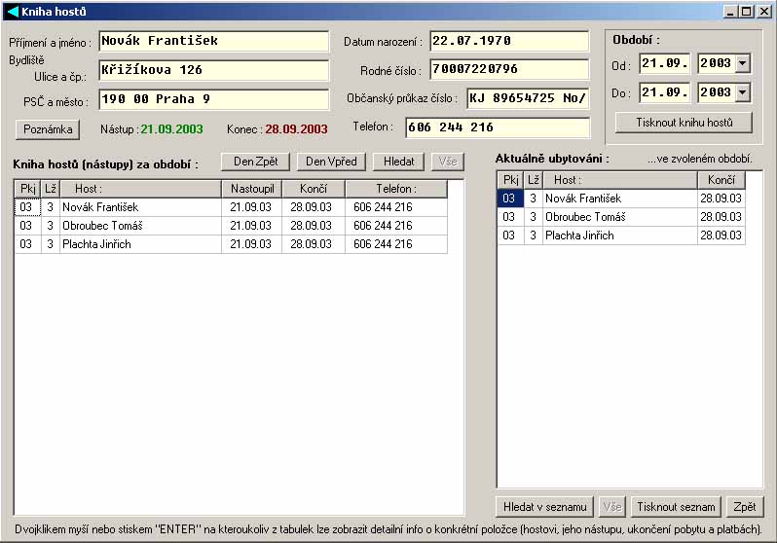Click green Nástup date 21.09.2003
This screenshot has width=777, height=543.
pos(172,129)
